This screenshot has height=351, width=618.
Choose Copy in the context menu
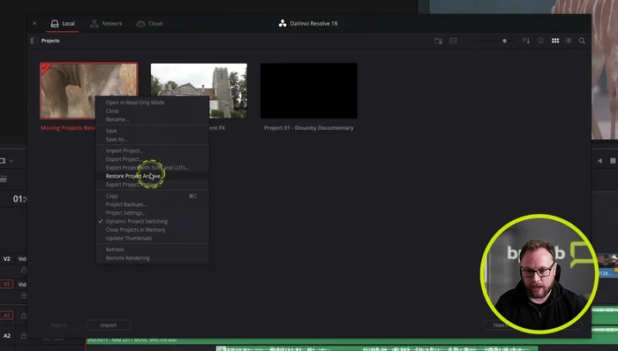[x=111, y=195]
